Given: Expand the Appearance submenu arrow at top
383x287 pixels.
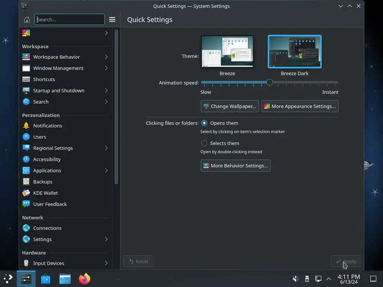Looking at the screenshot, I should point(106,33).
